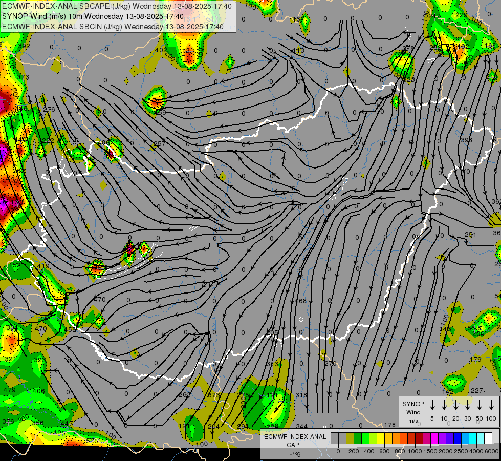Pick the pure yellow swatch in CAPE legend
Viewport: 501px width, 461px height.
[381, 438]
